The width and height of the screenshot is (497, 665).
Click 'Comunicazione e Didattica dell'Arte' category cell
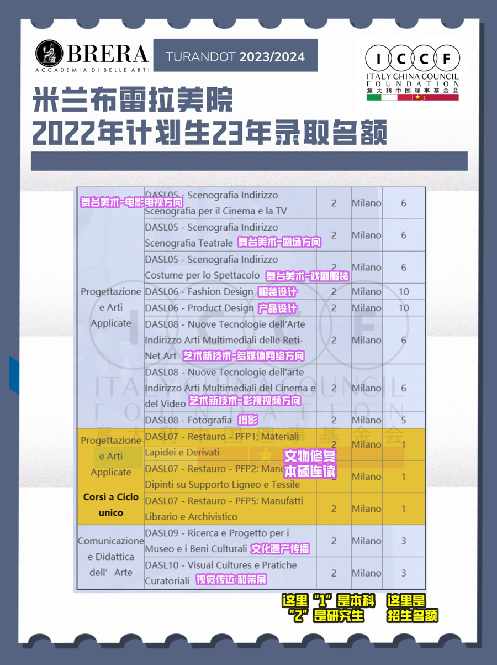pos(110,557)
